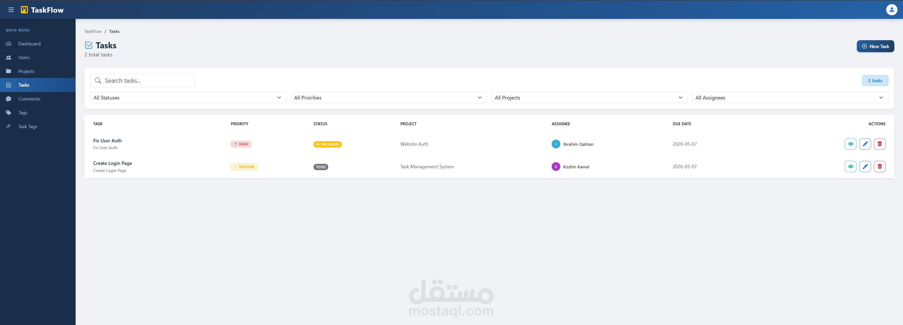Delete the Fix User Auth task
Viewport: 903px width, 325px height.
tap(880, 144)
